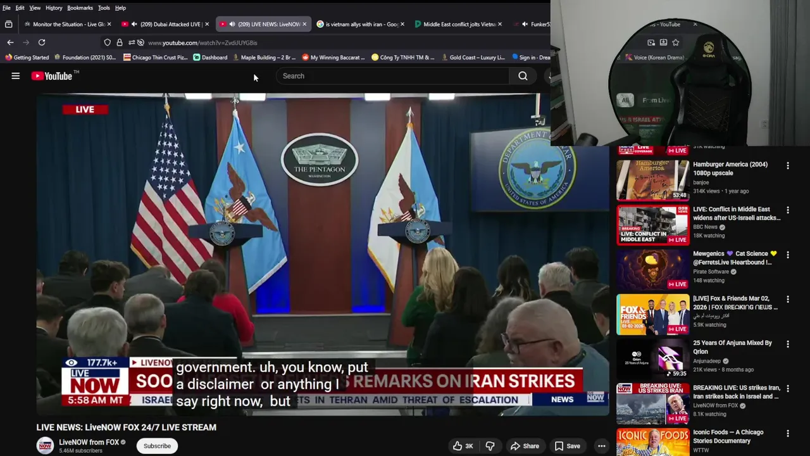This screenshot has width=810, height=456.
Task: Open My Winning Baccarat bookmark
Action: pyautogui.click(x=333, y=58)
